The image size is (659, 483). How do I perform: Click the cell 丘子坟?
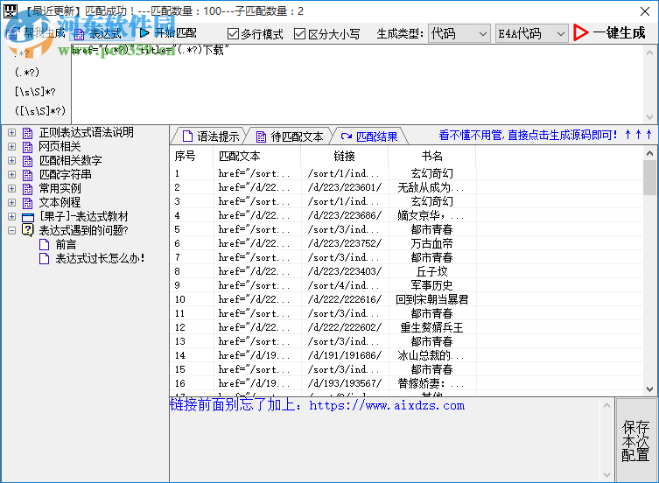(432, 271)
